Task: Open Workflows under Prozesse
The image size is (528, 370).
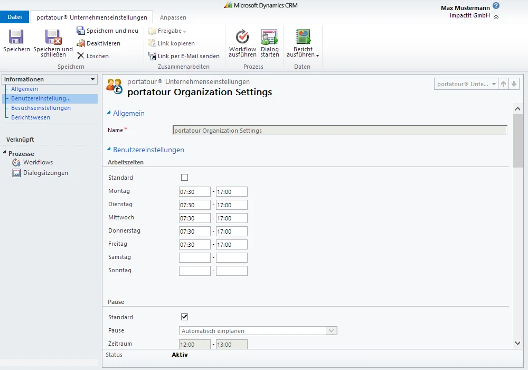Action: click(x=37, y=162)
